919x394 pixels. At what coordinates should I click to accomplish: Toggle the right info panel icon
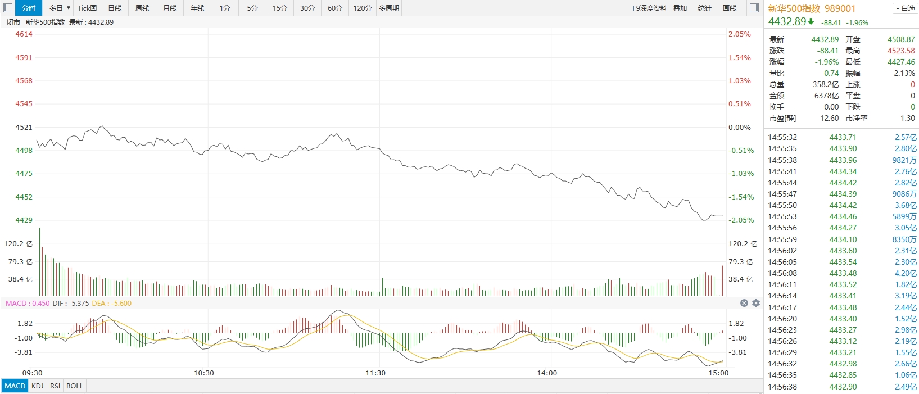(754, 8)
